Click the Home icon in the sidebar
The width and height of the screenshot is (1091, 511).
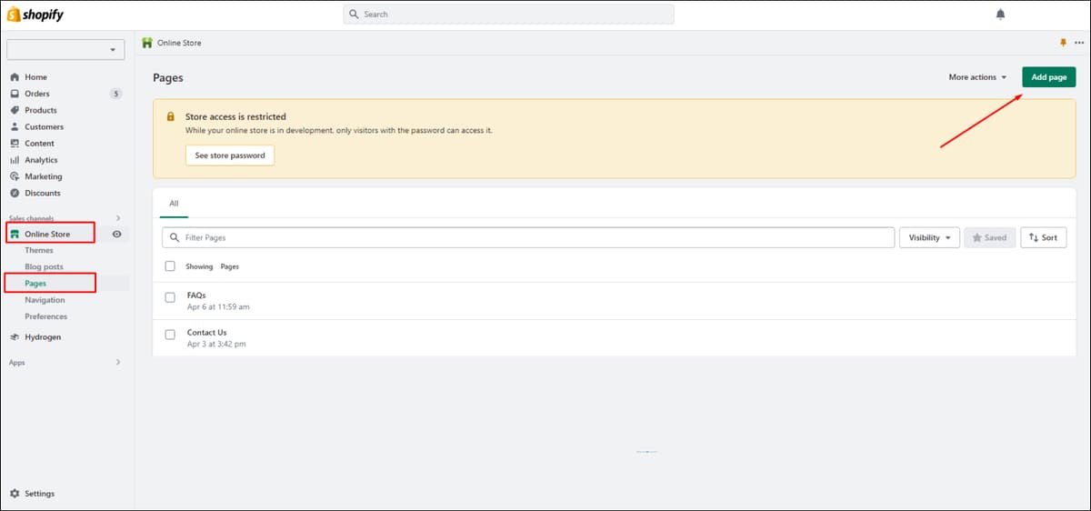[15, 77]
